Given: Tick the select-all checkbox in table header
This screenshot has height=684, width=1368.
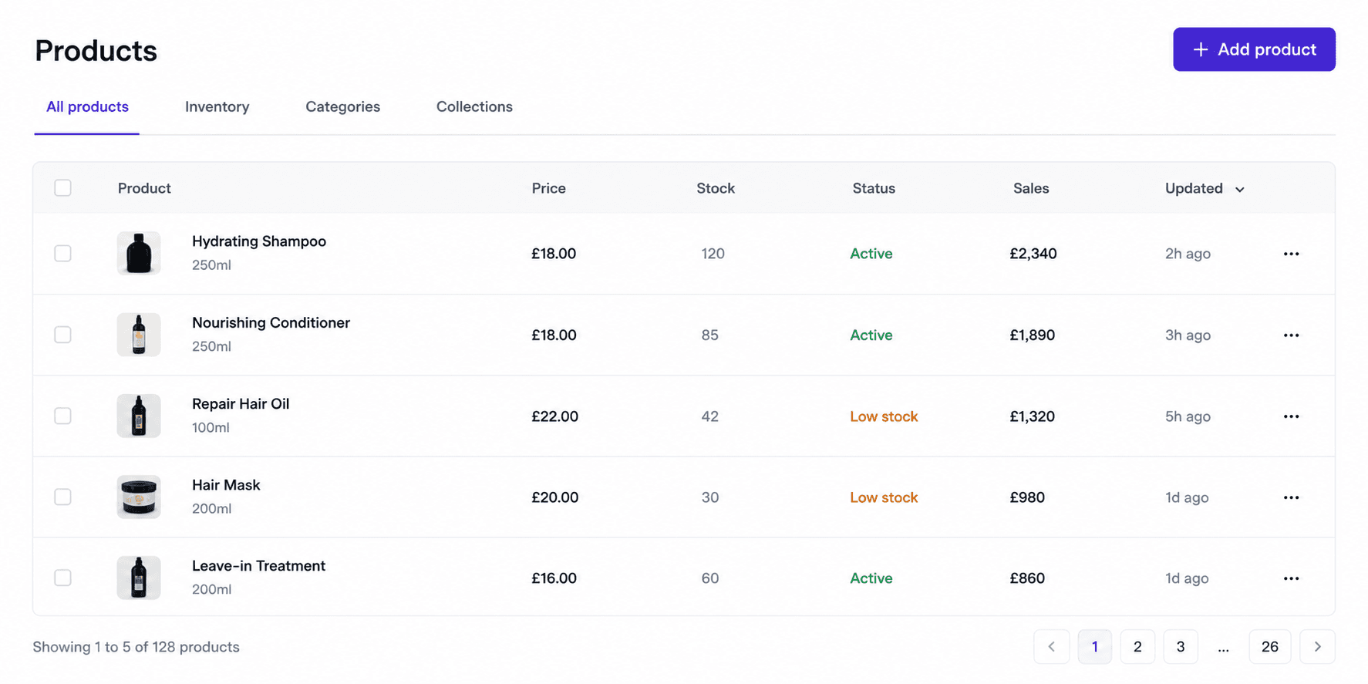Looking at the screenshot, I should pos(63,188).
